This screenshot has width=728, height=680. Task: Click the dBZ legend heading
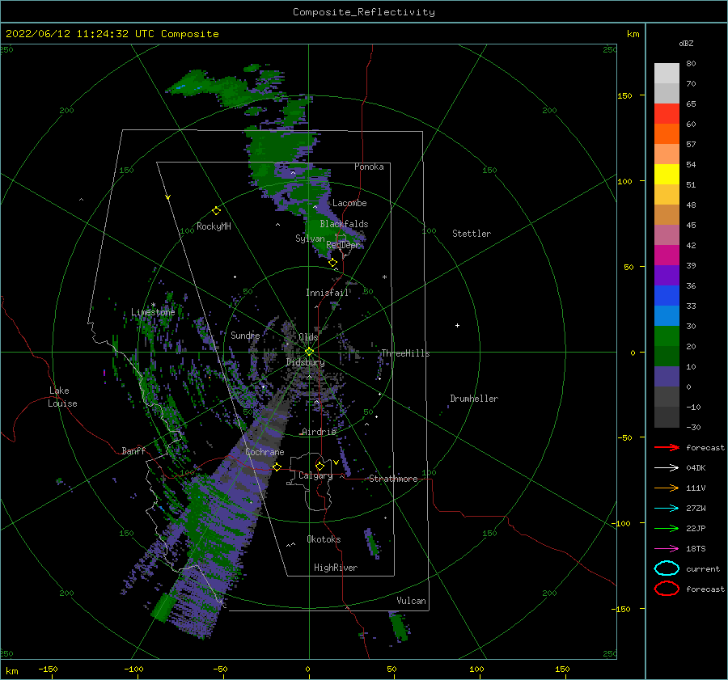(686, 43)
